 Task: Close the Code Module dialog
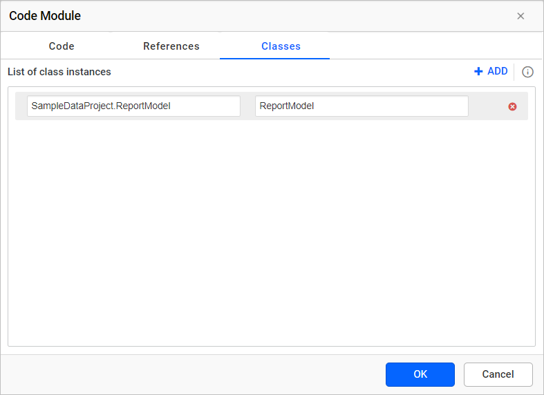tap(520, 16)
